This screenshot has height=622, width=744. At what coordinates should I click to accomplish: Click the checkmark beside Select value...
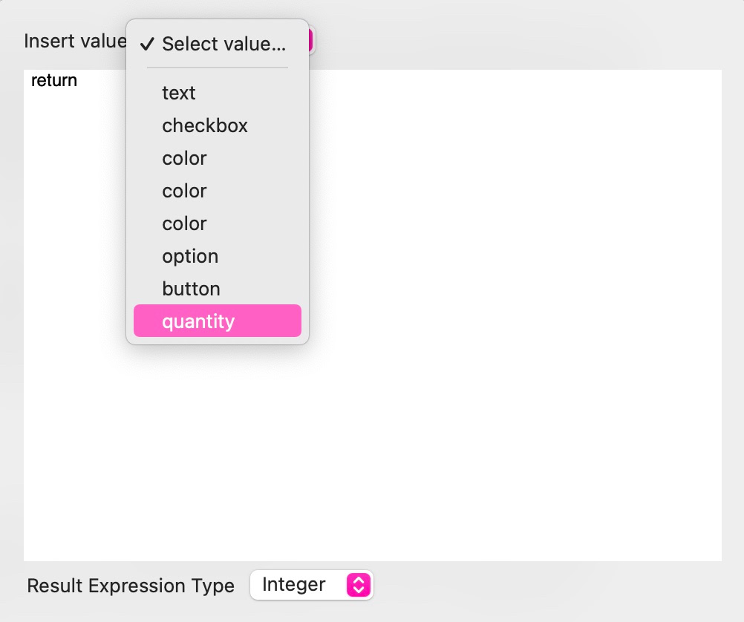point(148,44)
